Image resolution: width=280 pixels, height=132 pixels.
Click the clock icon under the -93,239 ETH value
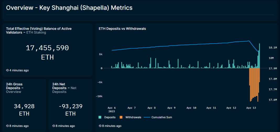tap(54, 126)
